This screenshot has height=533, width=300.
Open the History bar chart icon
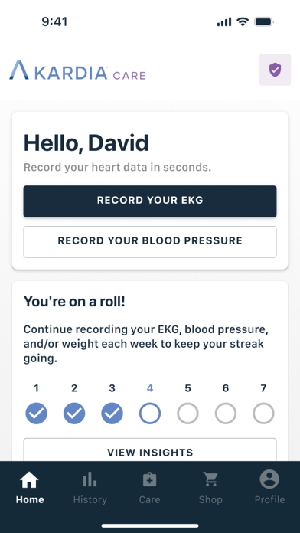(90, 480)
